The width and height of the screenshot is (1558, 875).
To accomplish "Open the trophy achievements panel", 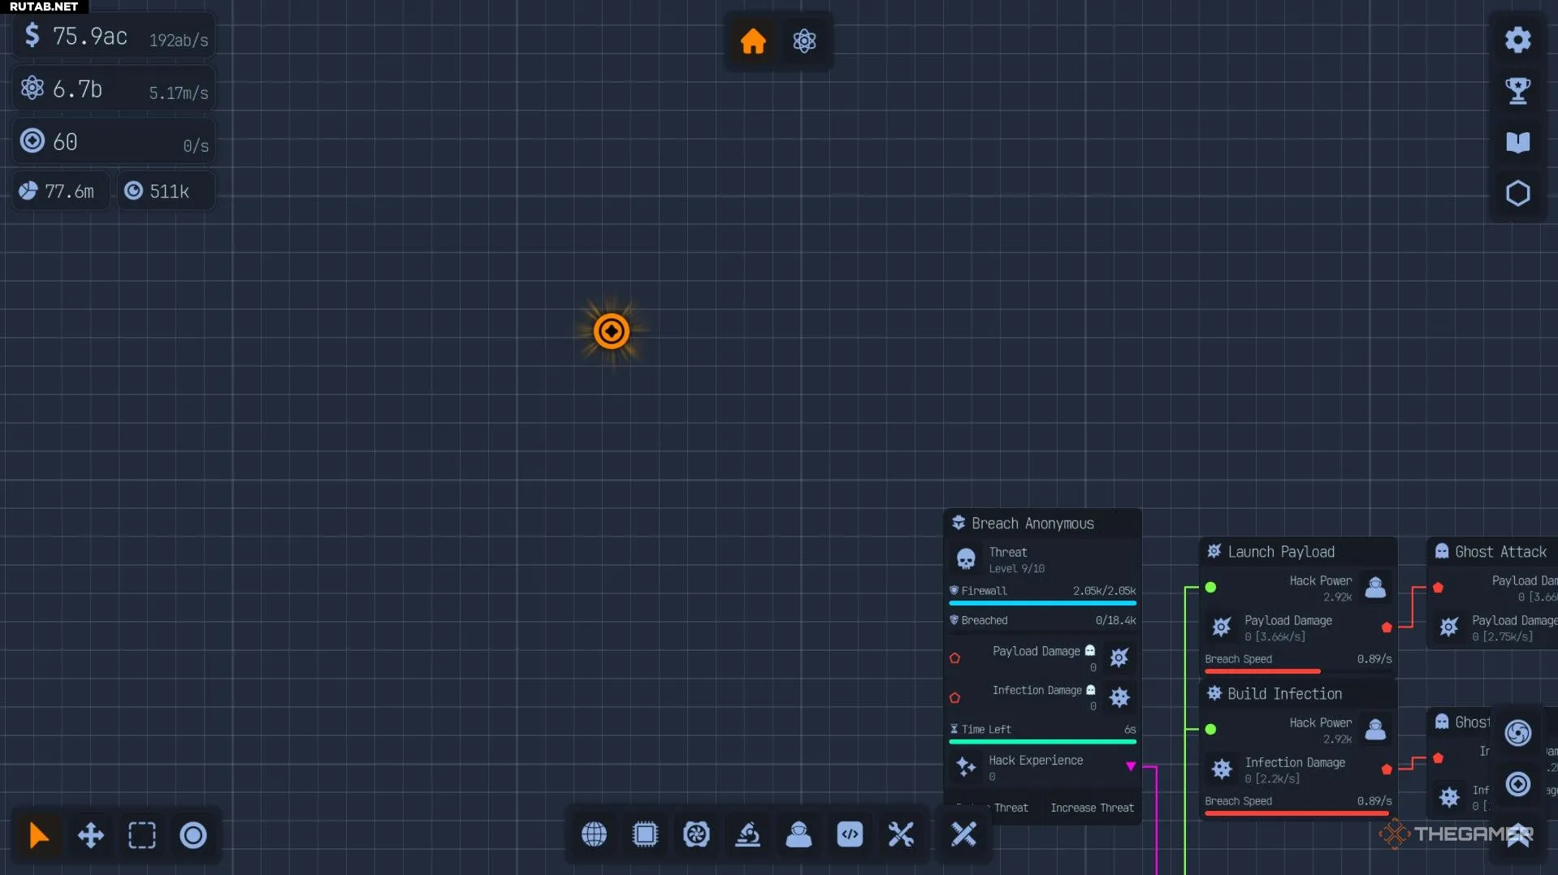I will 1517,91.
